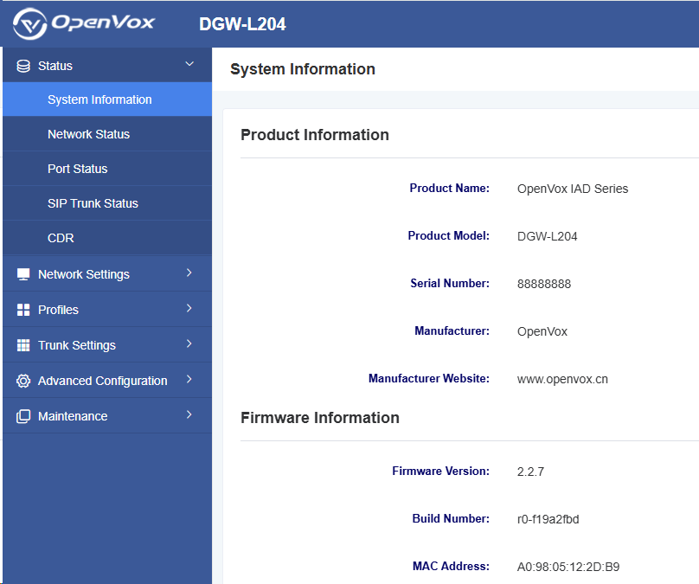This screenshot has height=584, width=699.
Task: Click the build number r0-f19a2fbd
Action: click(x=548, y=519)
